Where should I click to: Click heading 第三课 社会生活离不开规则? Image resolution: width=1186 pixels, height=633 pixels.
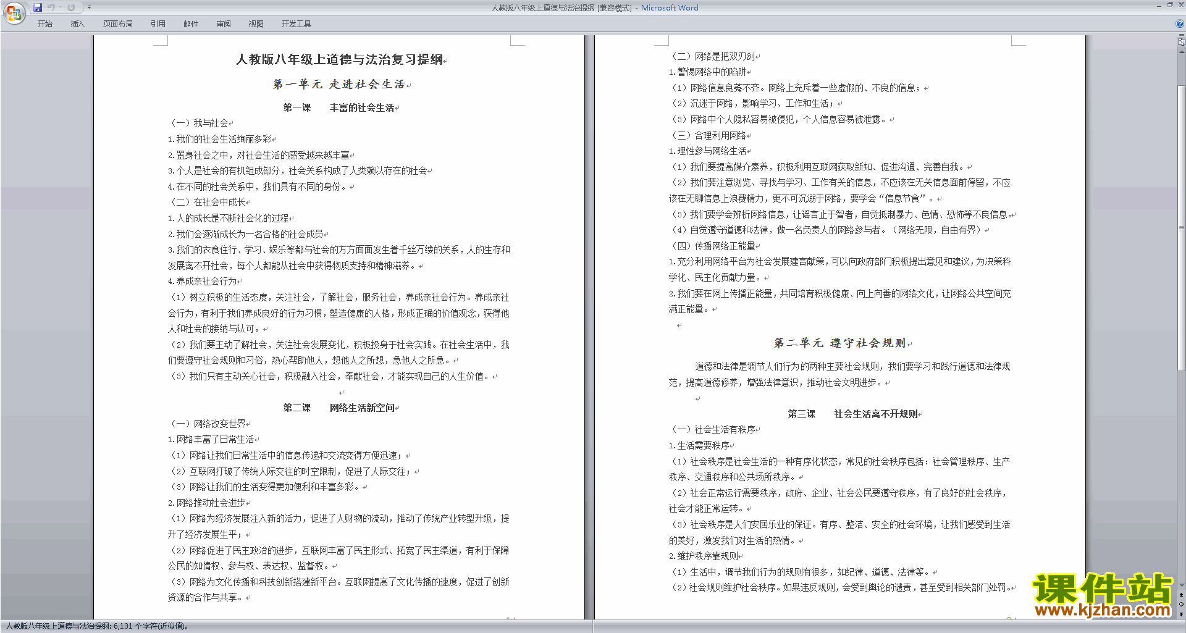coord(852,414)
